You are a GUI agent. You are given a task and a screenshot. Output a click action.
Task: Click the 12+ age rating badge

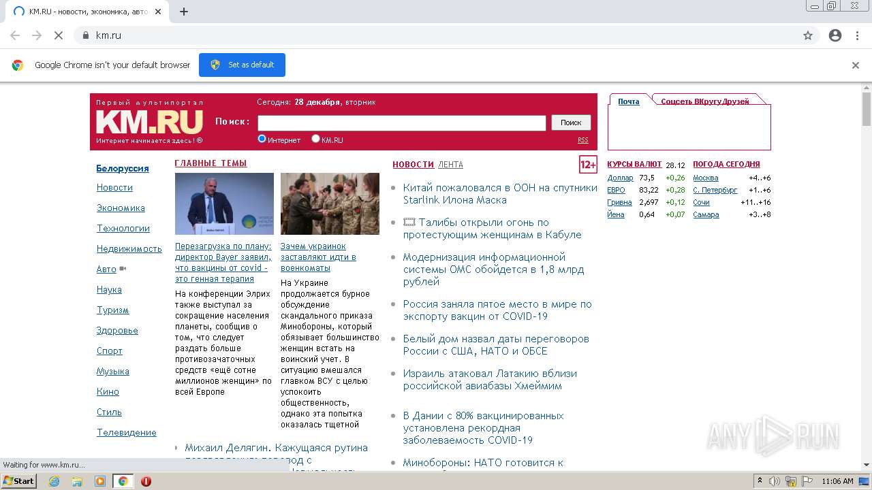pos(588,165)
